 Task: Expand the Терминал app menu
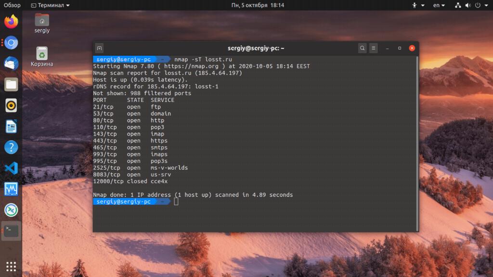pyautogui.click(x=50, y=5)
